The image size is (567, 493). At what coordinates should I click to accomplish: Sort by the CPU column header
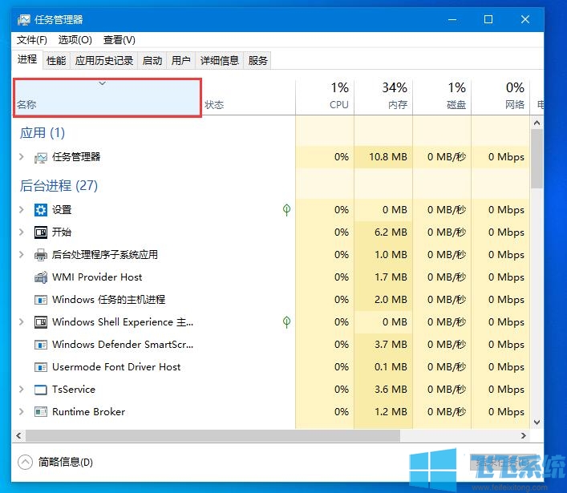[x=325, y=98]
